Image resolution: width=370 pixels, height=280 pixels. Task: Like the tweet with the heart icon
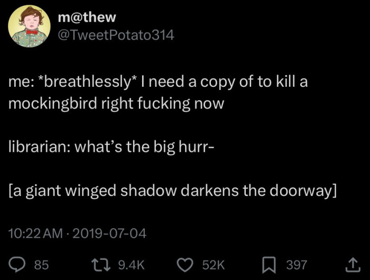click(185, 265)
